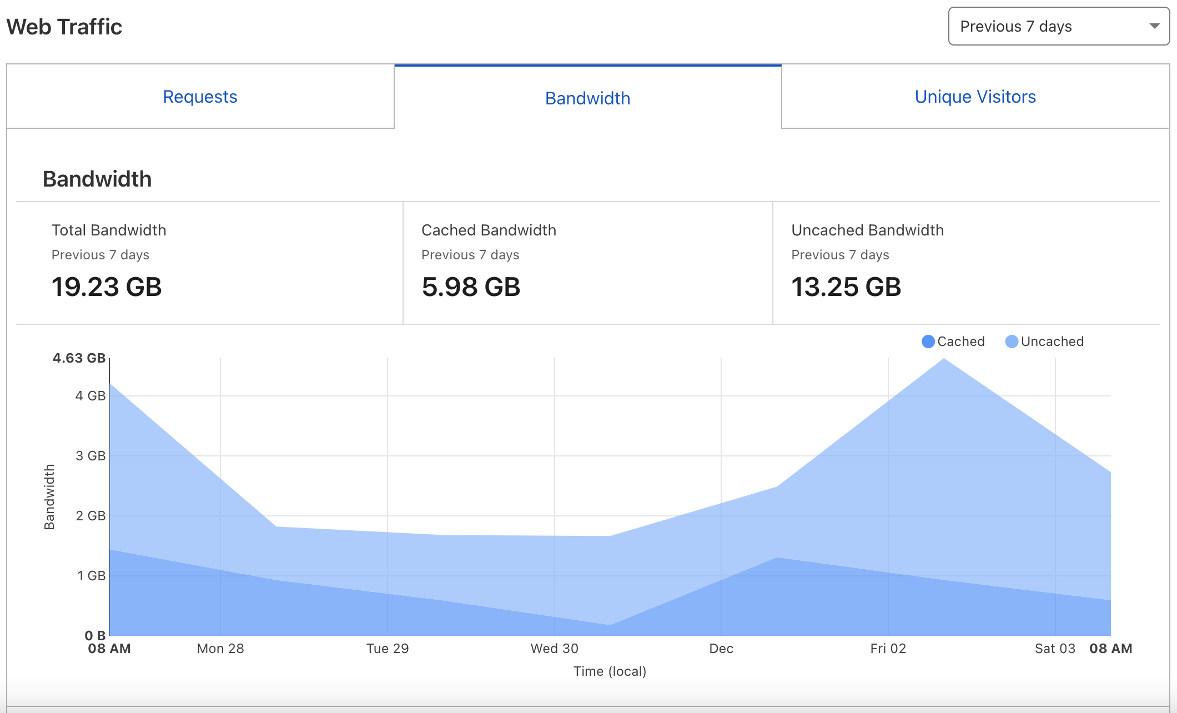Click the Uncached legend label
1177x713 pixels.
[x=1052, y=342]
